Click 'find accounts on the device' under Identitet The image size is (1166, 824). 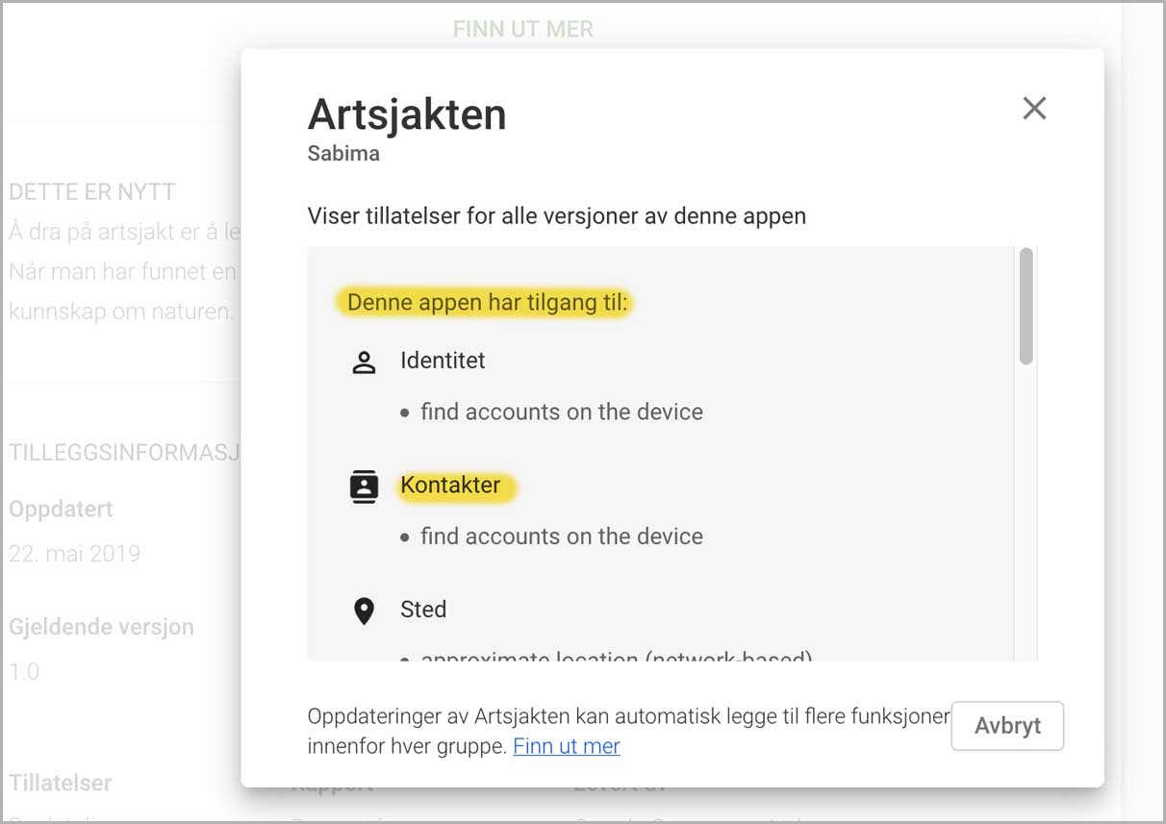point(562,412)
